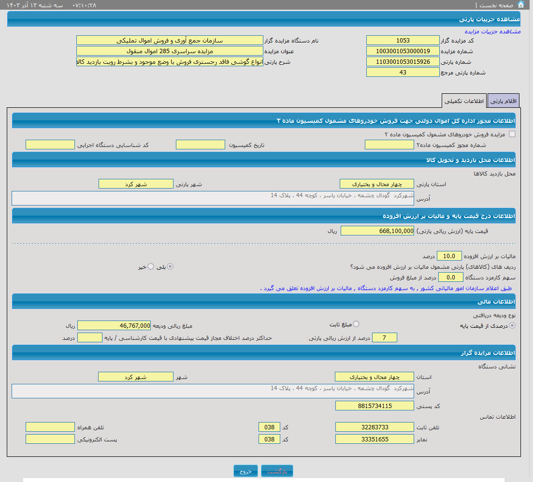Click the home icon in top bar
This screenshot has width=533, height=482.
[x=520, y=5]
